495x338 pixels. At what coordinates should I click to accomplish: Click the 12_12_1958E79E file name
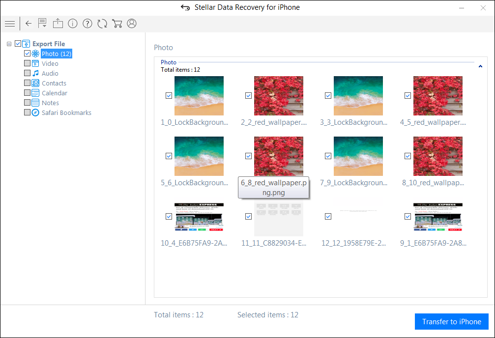tap(353, 243)
